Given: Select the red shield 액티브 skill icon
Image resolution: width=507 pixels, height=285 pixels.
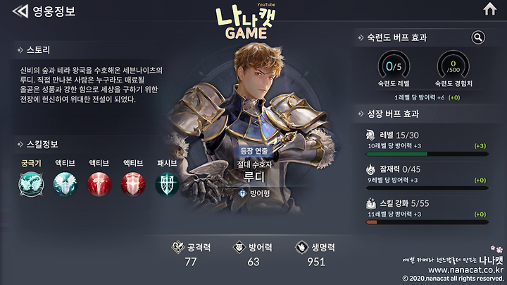Looking at the screenshot, I should [x=133, y=184].
